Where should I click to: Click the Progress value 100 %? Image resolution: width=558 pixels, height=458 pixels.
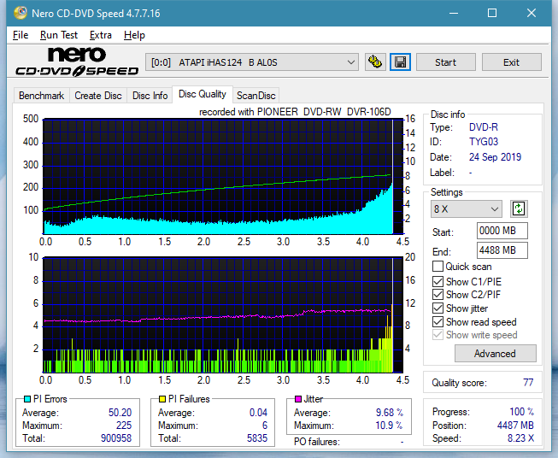(x=522, y=412)
